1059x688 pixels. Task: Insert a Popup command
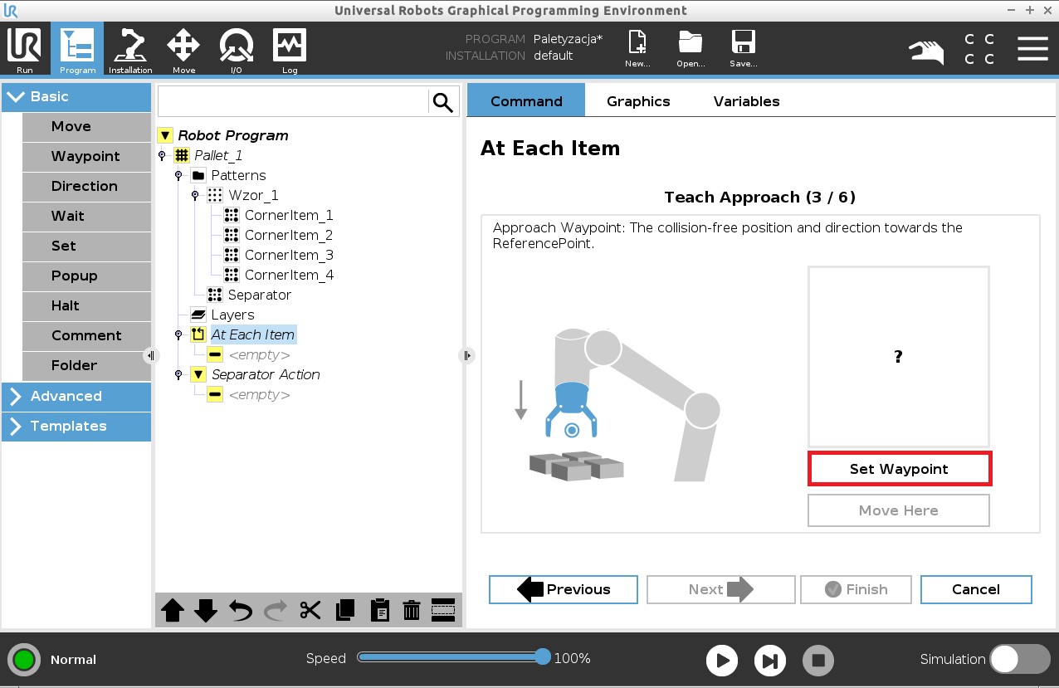point(86,276)
